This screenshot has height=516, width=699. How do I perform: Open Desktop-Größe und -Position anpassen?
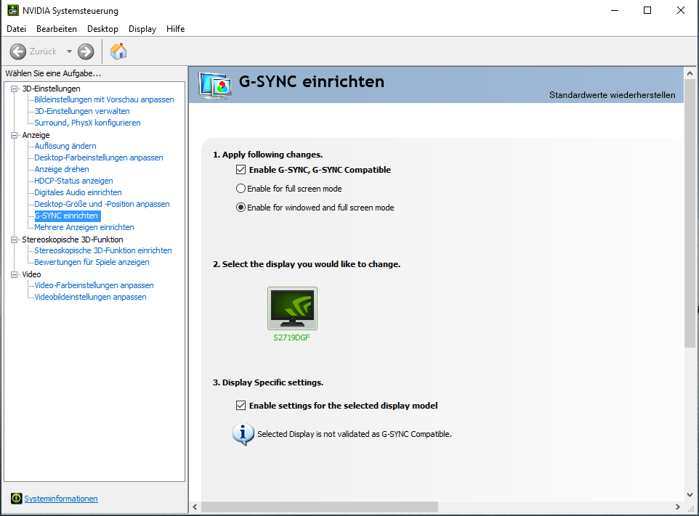(102, 204)
